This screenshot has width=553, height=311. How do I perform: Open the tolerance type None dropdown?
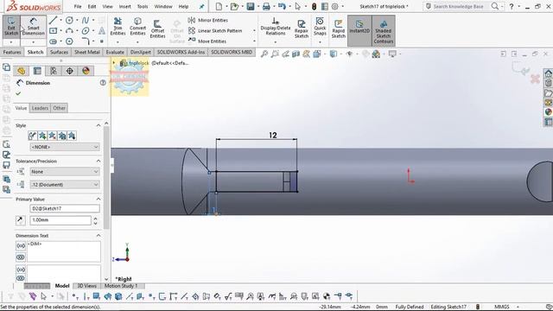point(65,171)
